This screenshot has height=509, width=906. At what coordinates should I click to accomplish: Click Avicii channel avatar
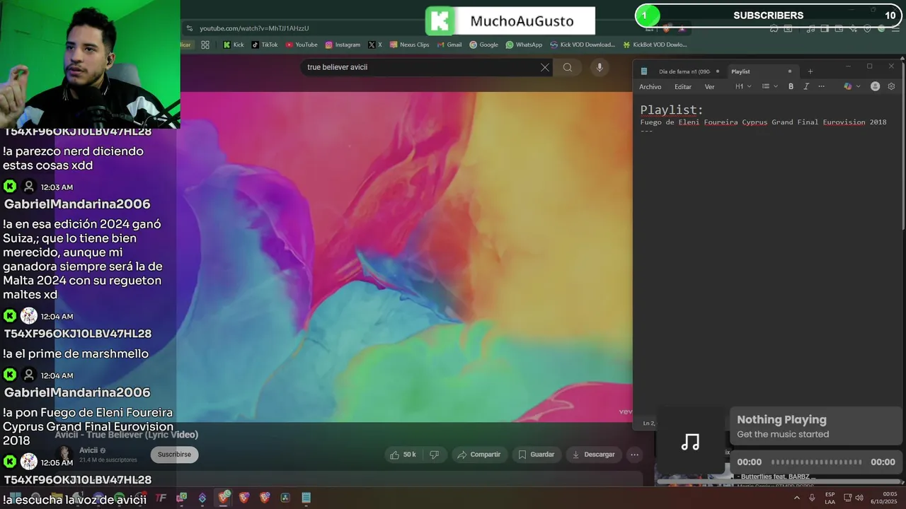pyautogui.click(x=64, y=454)
